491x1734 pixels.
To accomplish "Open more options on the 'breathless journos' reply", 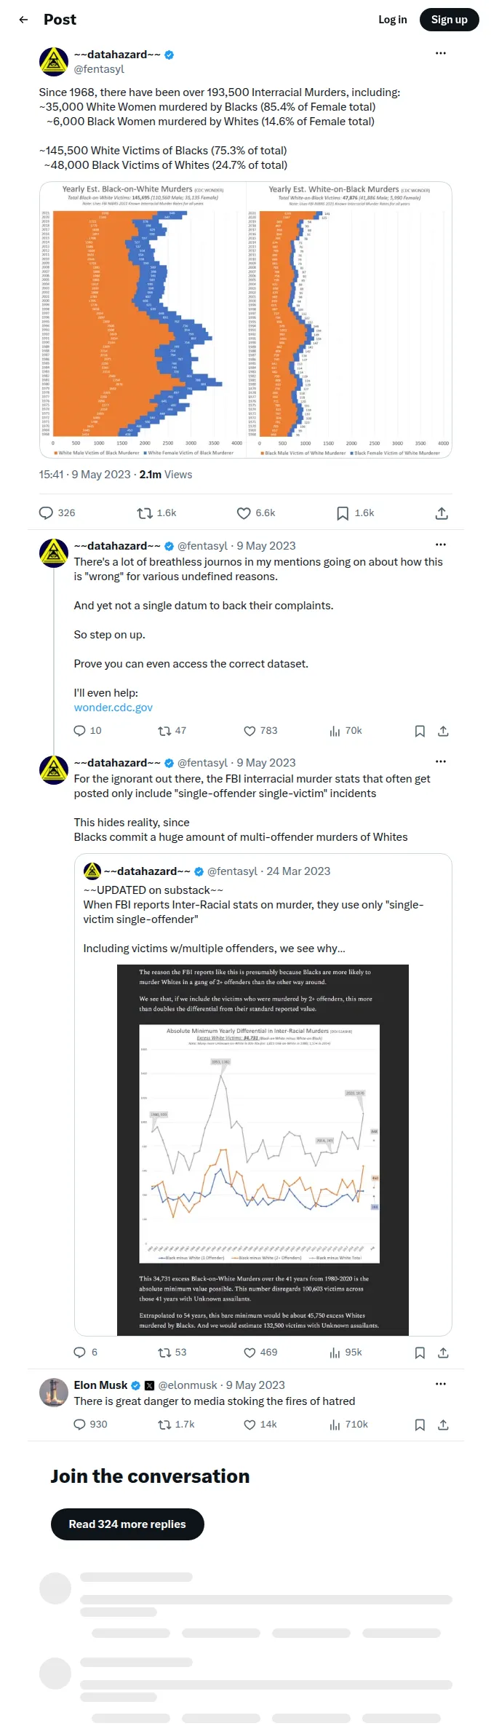I will (x=441, y=545).
